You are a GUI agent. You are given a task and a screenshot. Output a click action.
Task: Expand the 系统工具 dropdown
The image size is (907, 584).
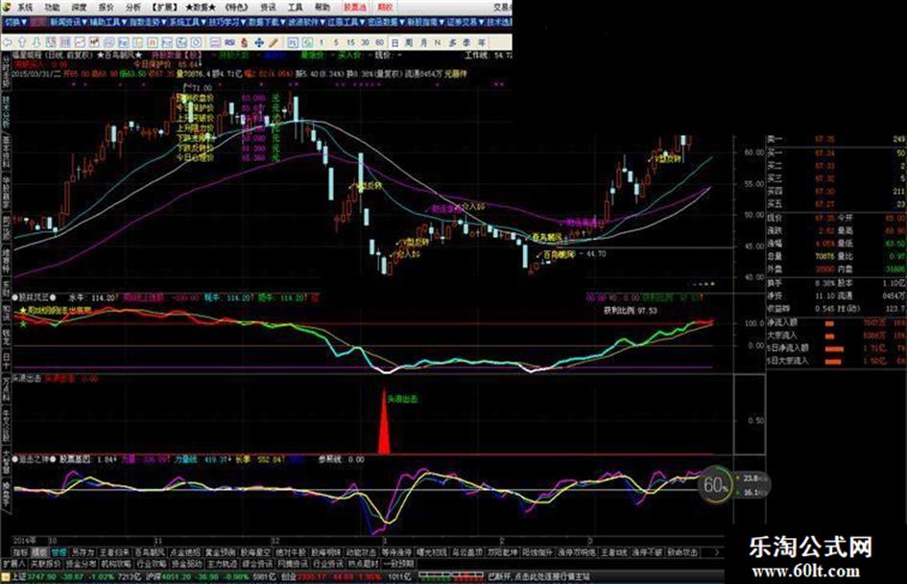coord(188,22)
